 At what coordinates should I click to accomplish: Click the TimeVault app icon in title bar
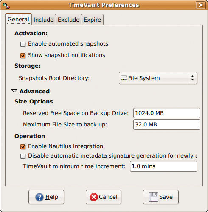pos(6,6)
